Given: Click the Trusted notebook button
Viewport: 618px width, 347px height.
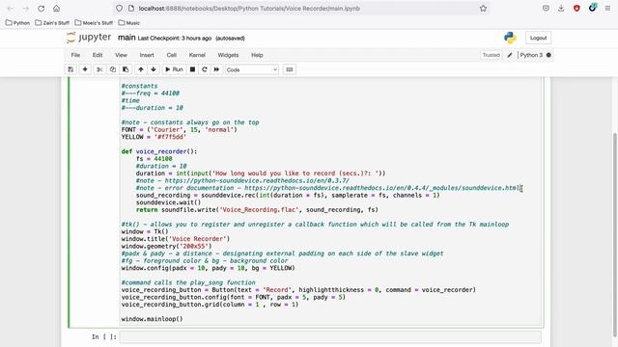Looking at the screenshot, I should 492,55.
